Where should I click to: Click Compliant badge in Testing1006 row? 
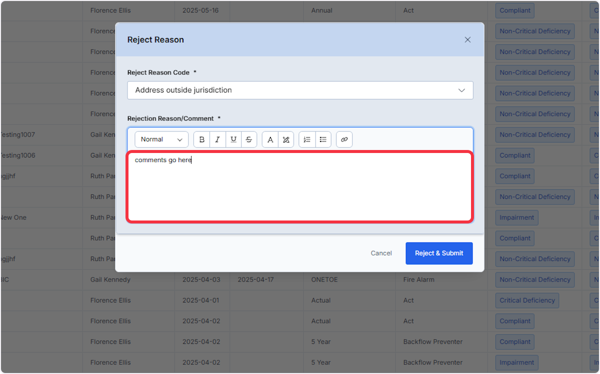[x=515, y=155]
